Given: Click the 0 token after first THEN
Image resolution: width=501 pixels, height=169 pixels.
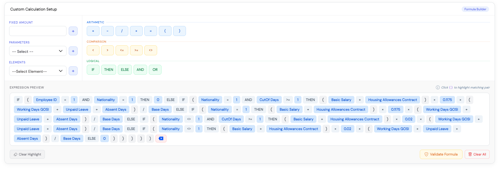Looking at the screenshot, I should pyautogui.click(x=158, y=100).
